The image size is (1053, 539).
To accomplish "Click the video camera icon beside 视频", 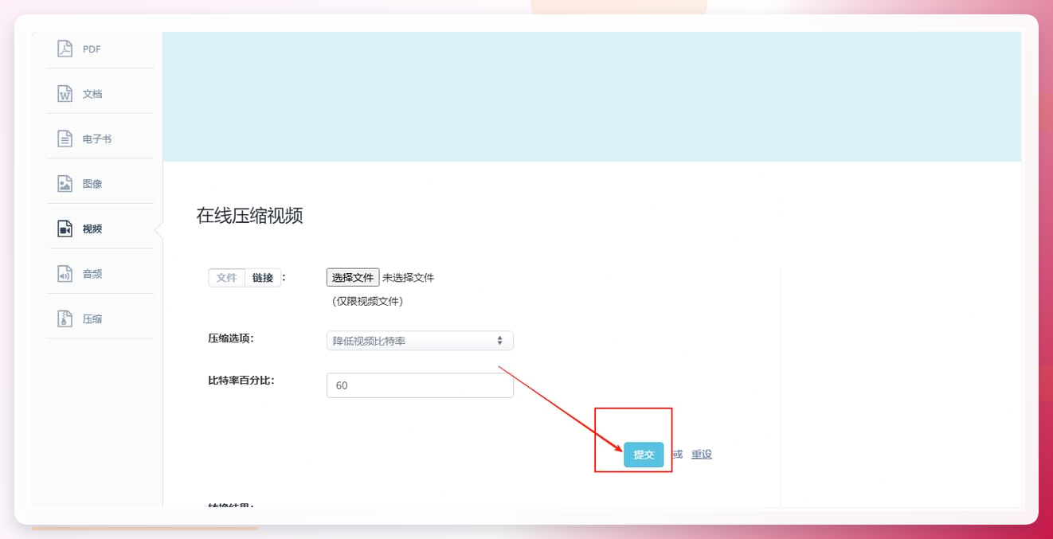I will (65, 228).
